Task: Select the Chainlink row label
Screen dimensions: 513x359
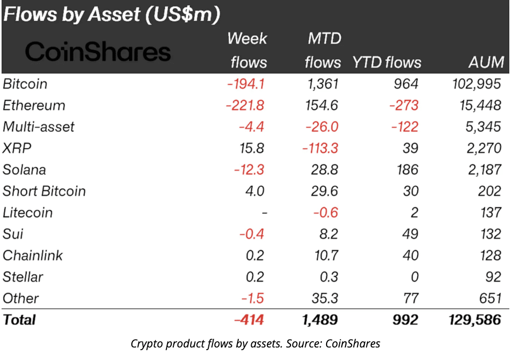Action: 32,255
